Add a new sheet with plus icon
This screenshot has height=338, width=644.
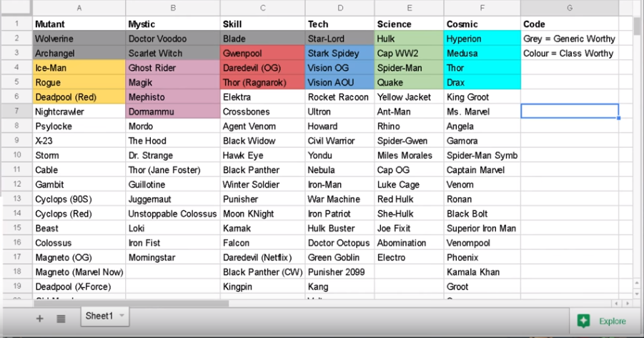click(x=39, y=318)
